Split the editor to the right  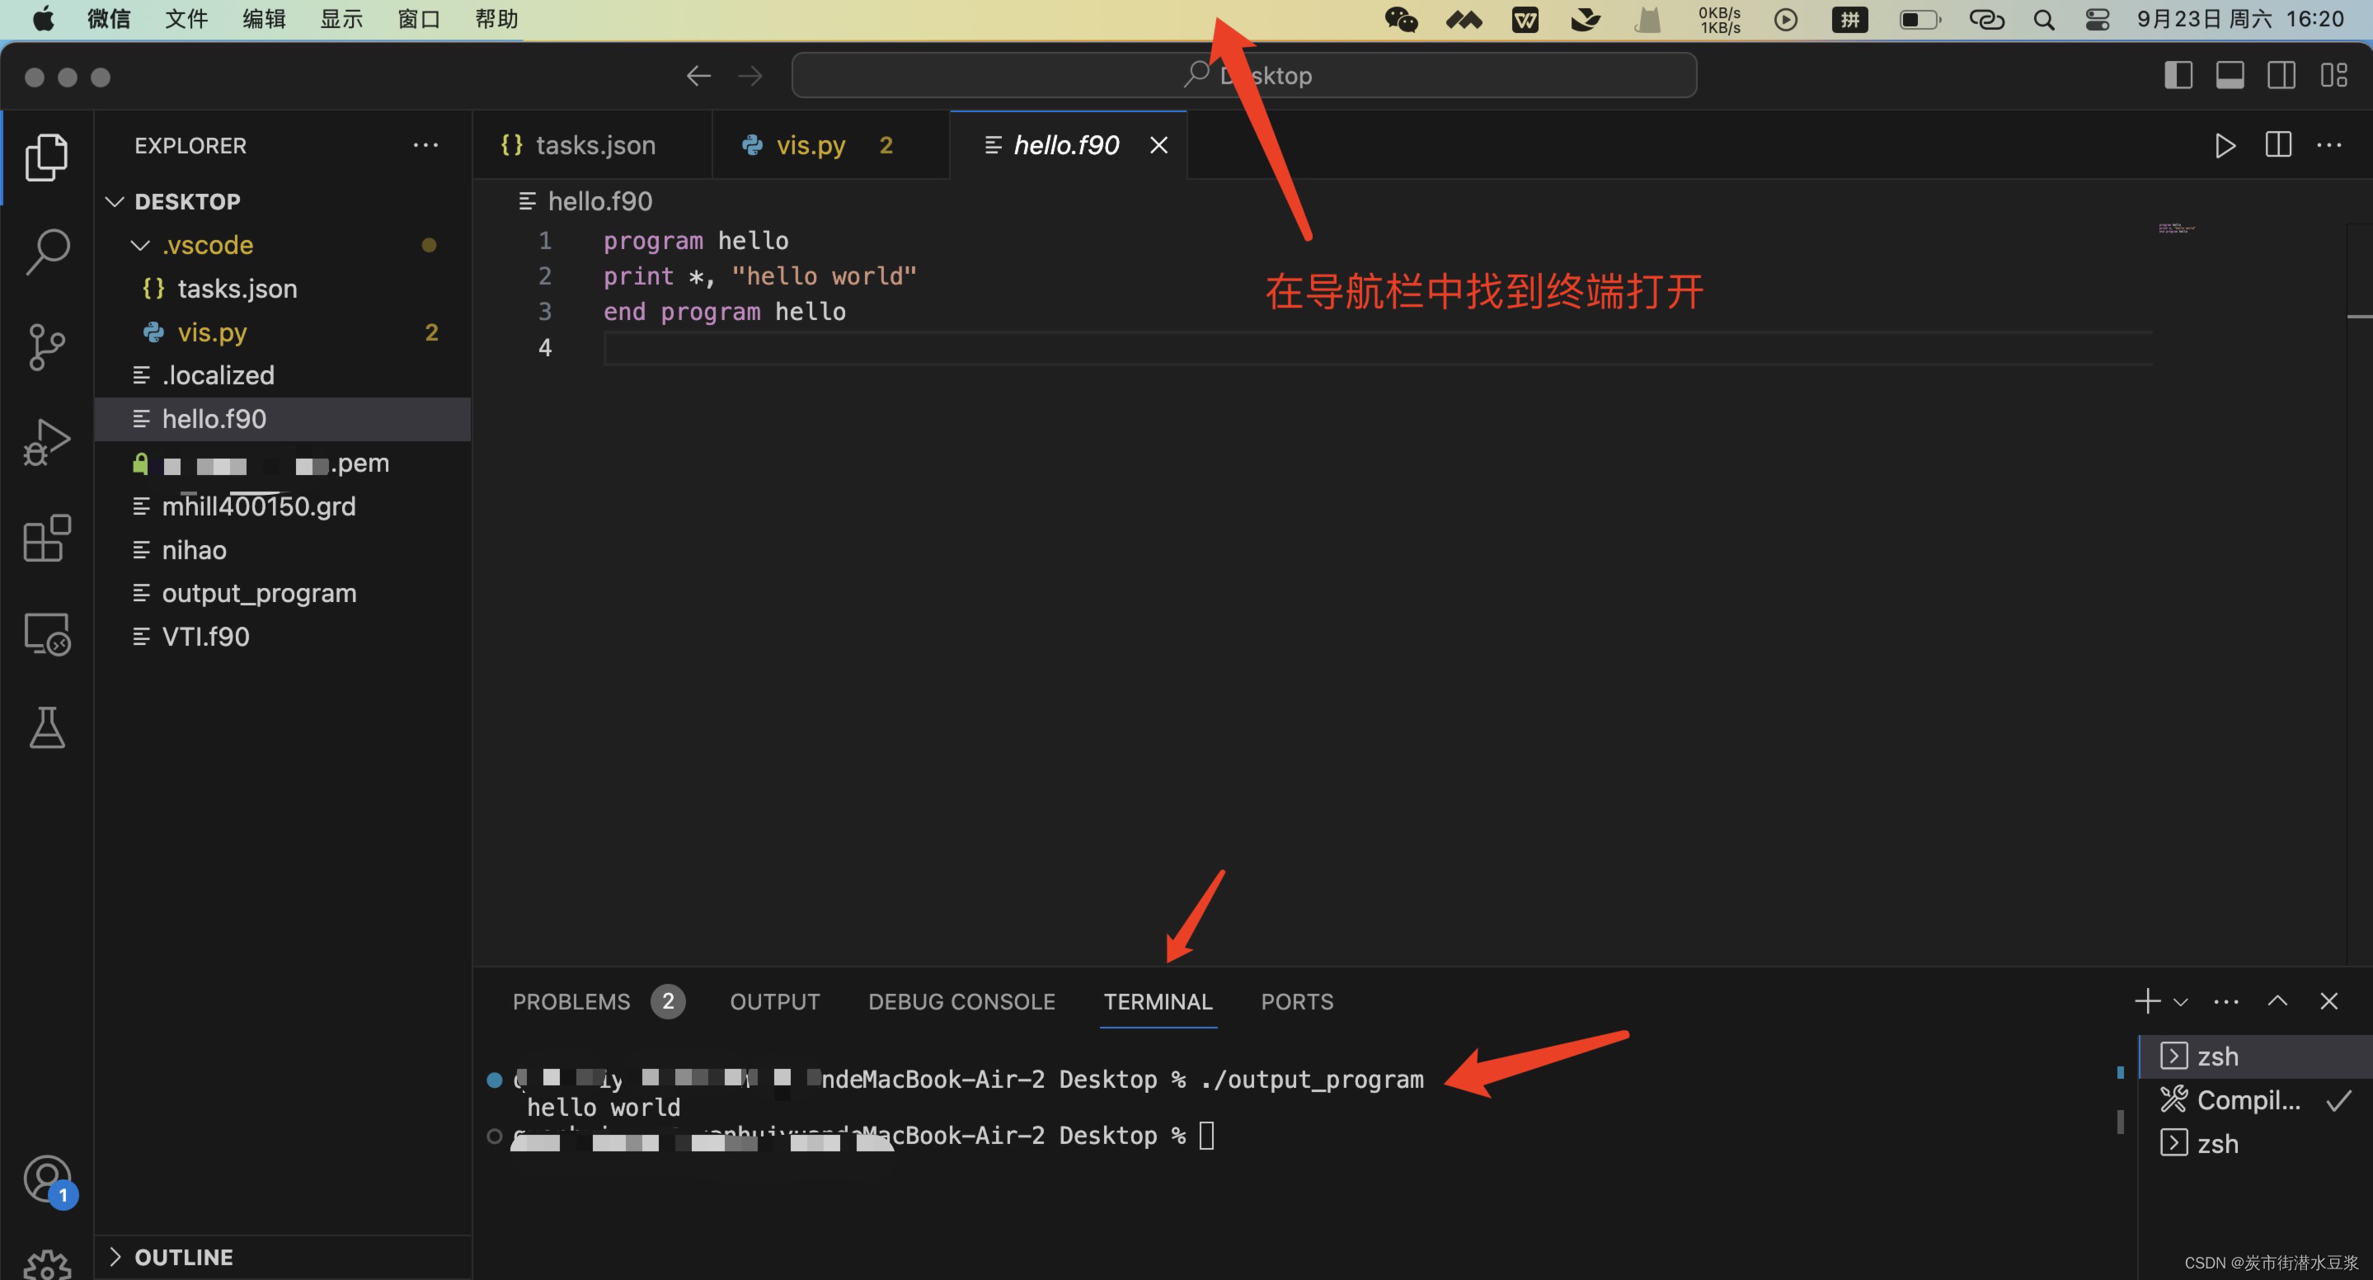point(2277,146)
